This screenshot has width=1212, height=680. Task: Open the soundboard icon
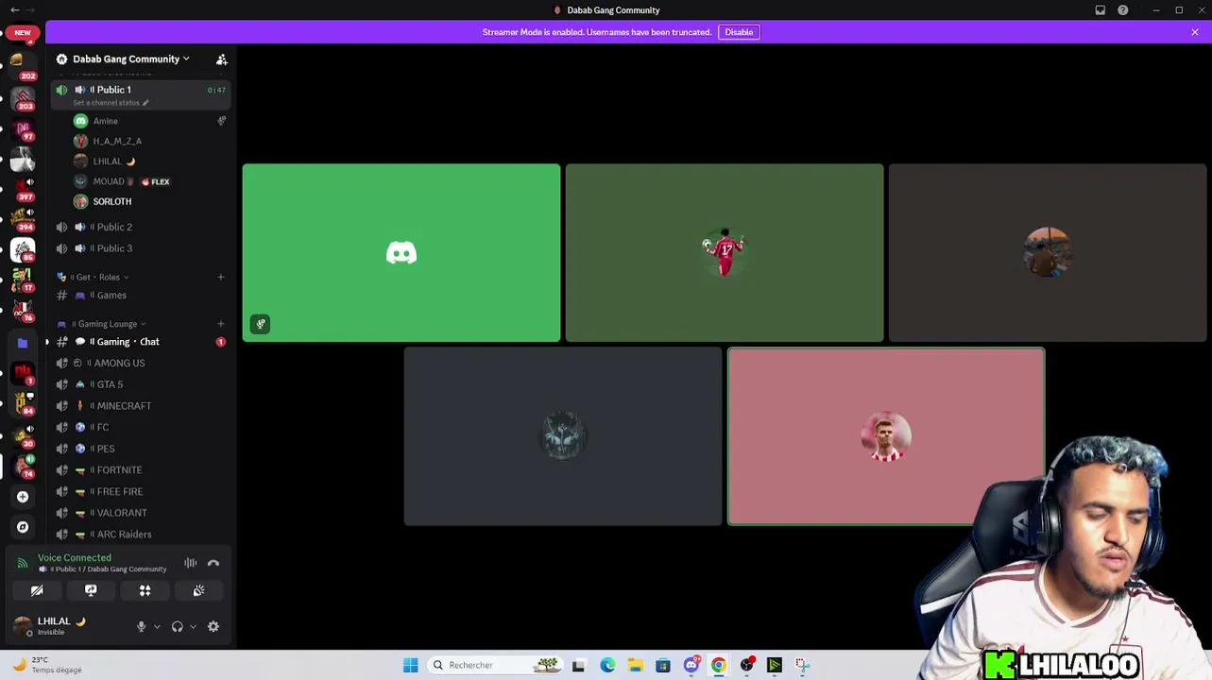(x=199, y=590)
